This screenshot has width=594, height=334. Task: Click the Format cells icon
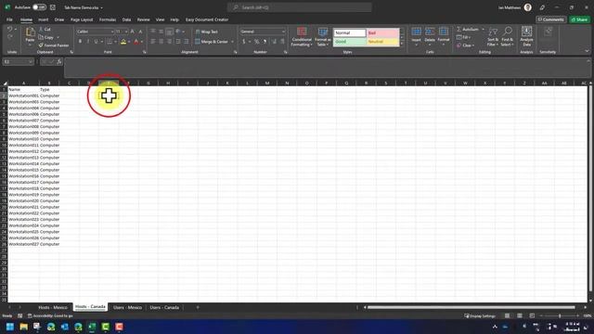pos(444,32)
